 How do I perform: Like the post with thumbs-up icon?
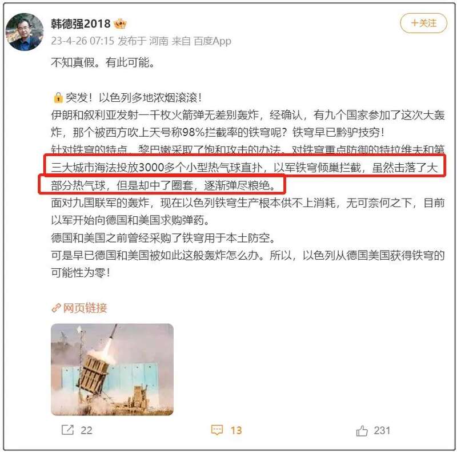(362, 430)
